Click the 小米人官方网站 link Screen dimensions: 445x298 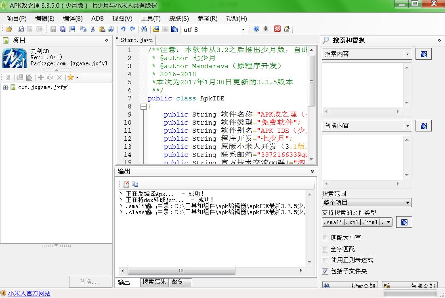(x=29, y=294)
